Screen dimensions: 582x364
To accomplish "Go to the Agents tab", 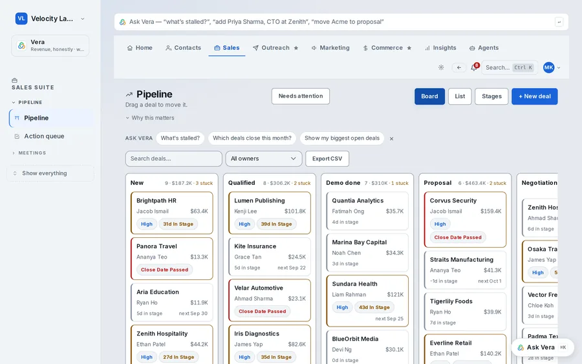I will [x=484, y=48].
